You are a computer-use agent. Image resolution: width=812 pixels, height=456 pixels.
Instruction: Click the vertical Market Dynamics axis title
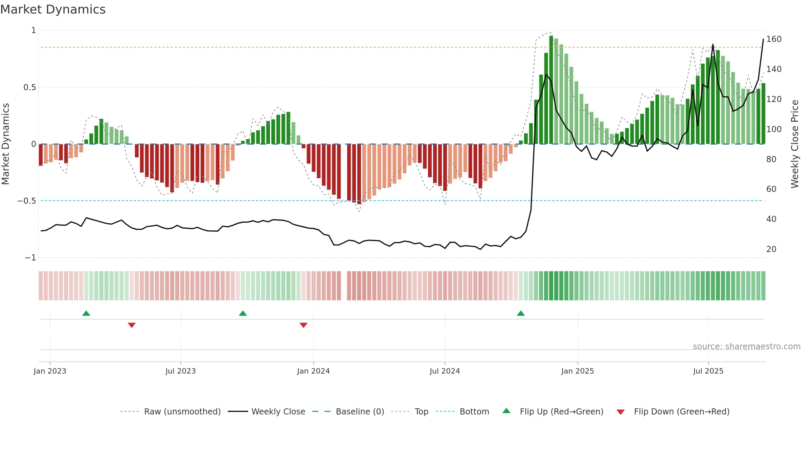(x=5, y=144)
